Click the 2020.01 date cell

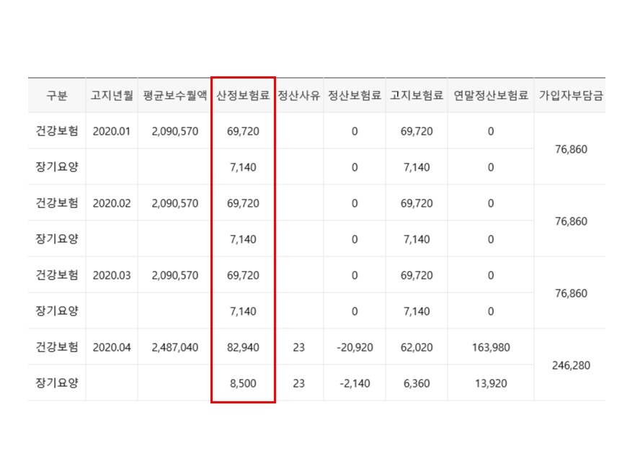(x=112, y=132)
